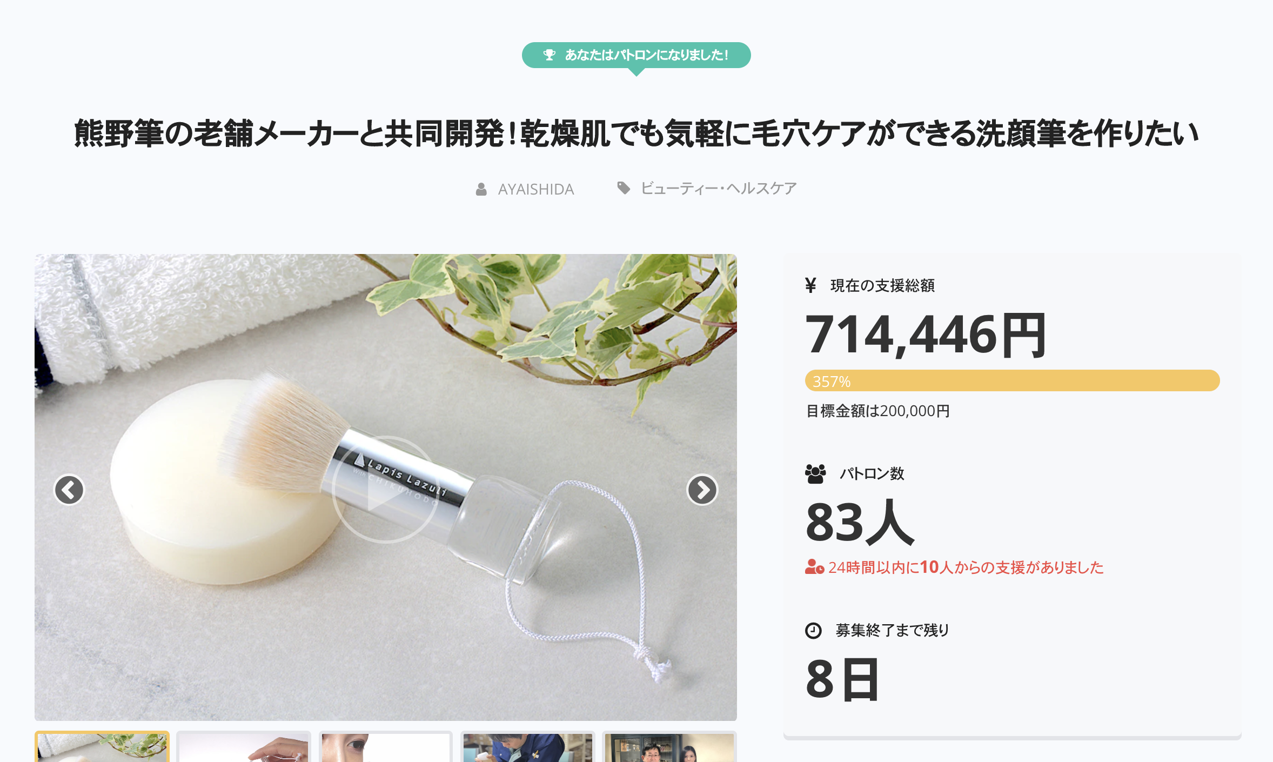This screenshot has height=762, width=1273.
Task: Click the 357% funding progress bar
Action: click(x=1012, y=381)
